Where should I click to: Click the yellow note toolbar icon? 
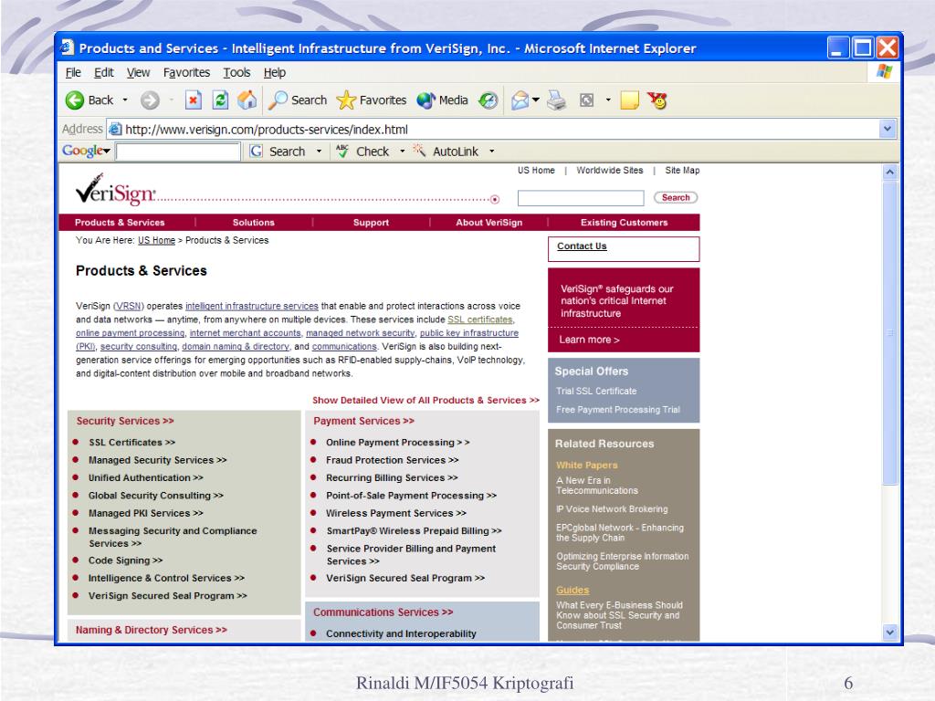click(630, 100)
